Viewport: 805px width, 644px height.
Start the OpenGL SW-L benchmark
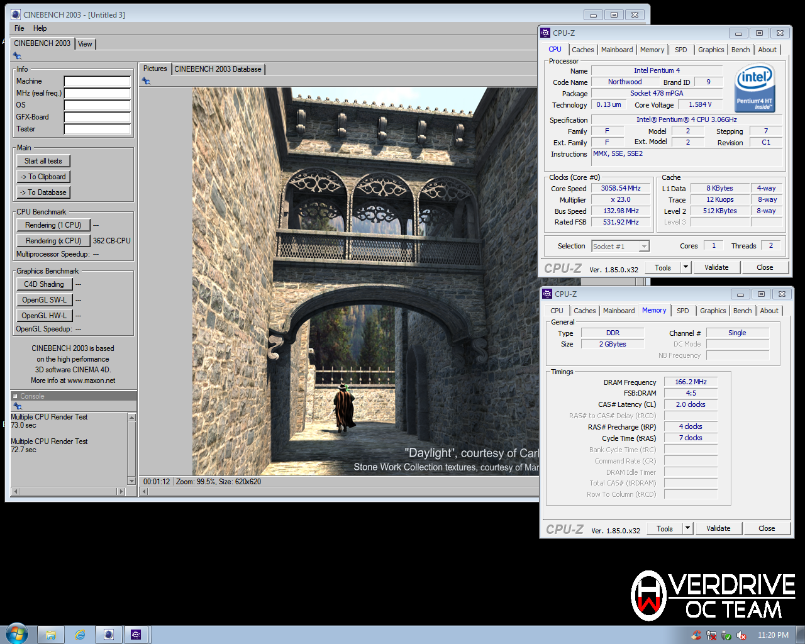pos(44,300)
